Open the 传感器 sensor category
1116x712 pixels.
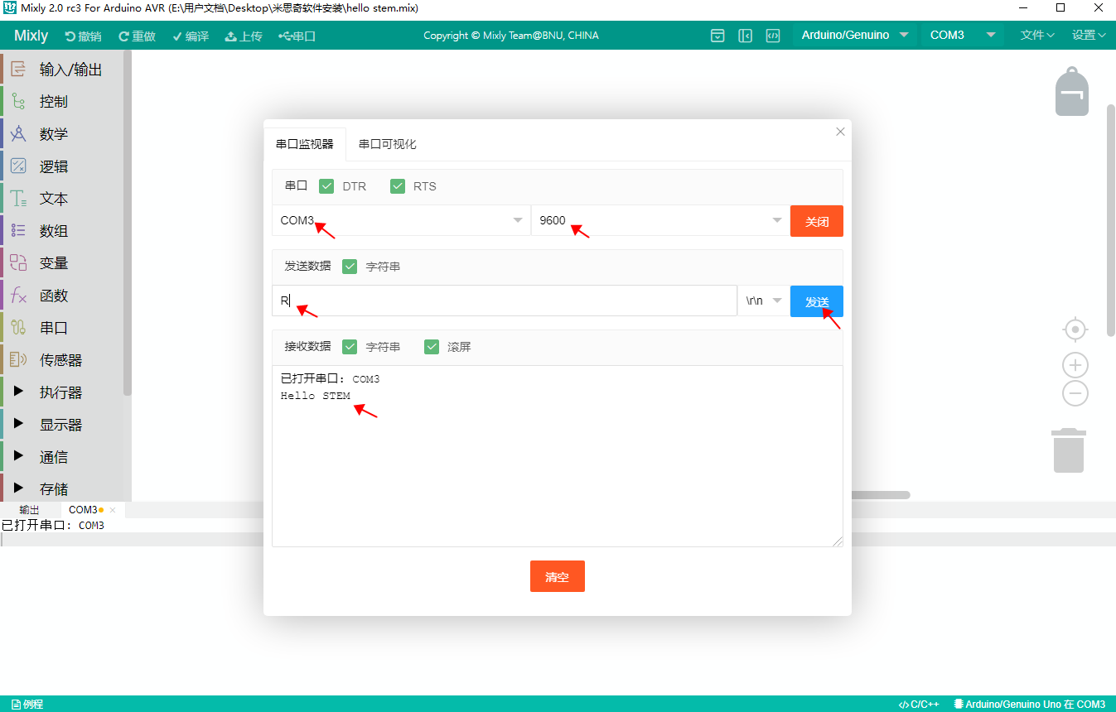[x=60, y=360]
